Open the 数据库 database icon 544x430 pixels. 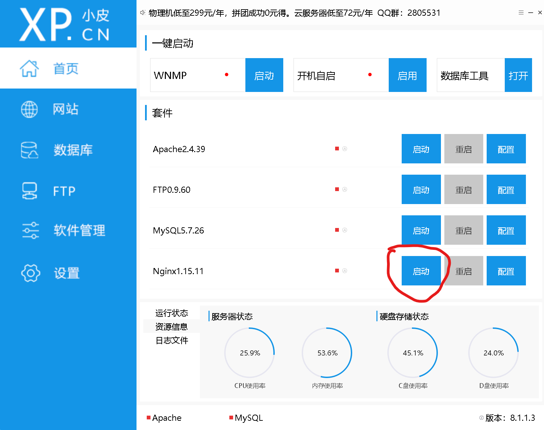pyautogui.click(x=29, y=150)
